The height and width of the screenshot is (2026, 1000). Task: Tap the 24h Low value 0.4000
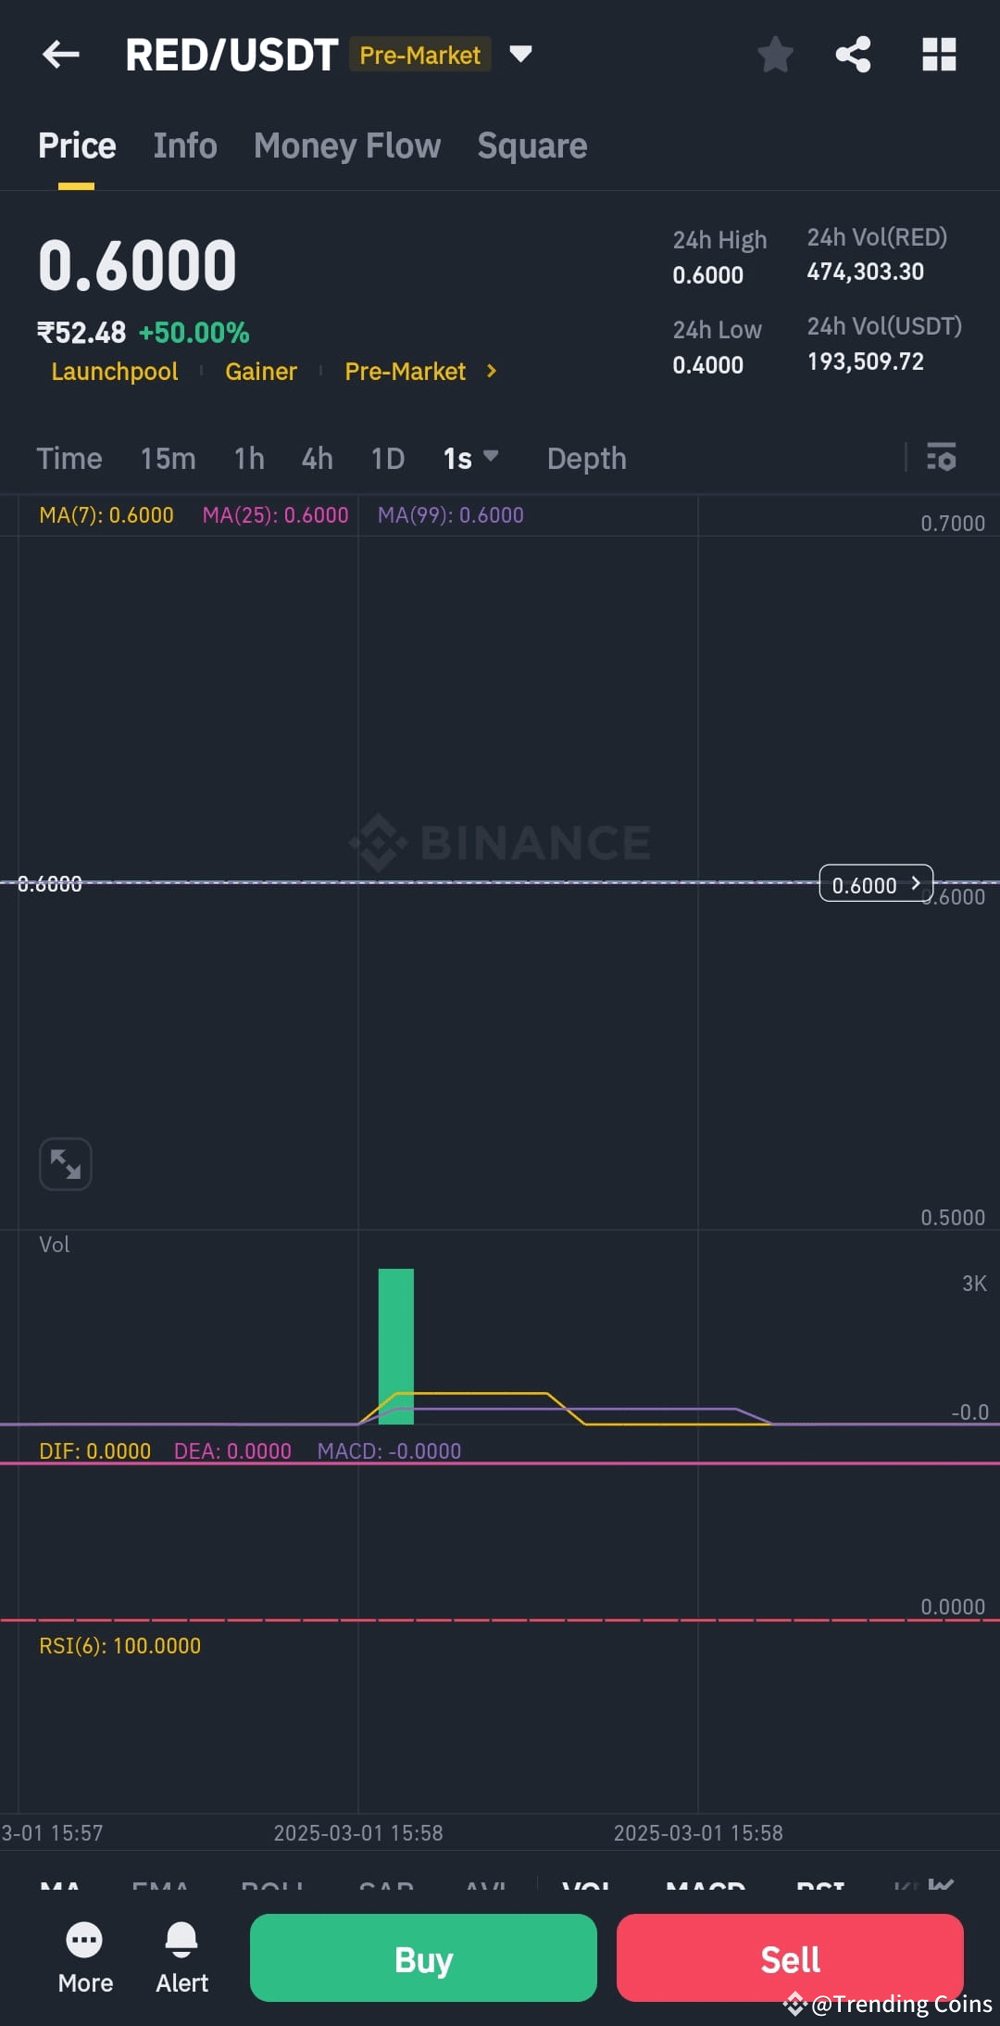click(x=708, y=365)
